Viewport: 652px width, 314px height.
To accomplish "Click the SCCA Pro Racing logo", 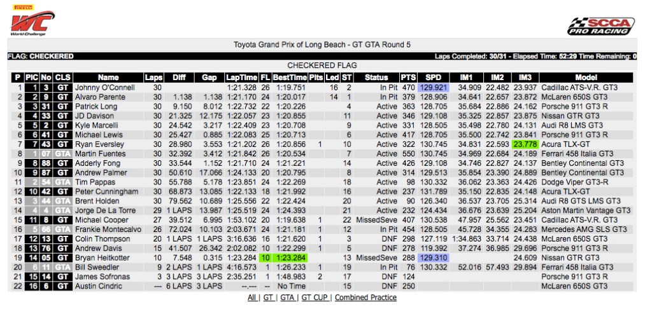I will [601, 26].
